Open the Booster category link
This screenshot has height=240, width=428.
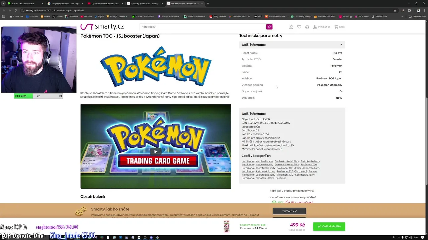[313, 171]
